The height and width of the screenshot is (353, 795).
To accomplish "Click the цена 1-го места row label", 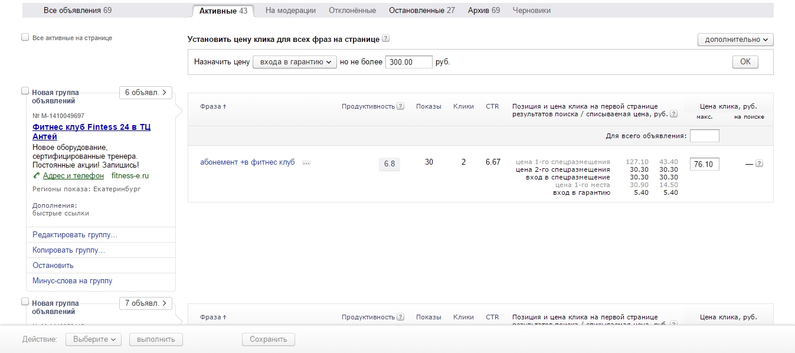I will (583, 185).
